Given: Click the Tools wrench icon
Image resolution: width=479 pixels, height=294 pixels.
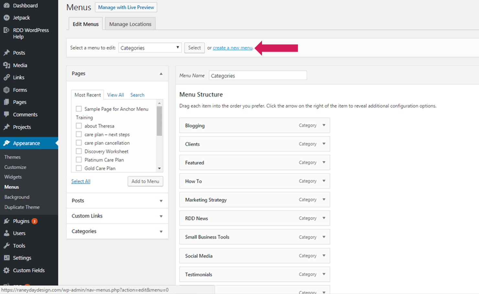Looking at the screenshot, I should (x=6, y=246).
